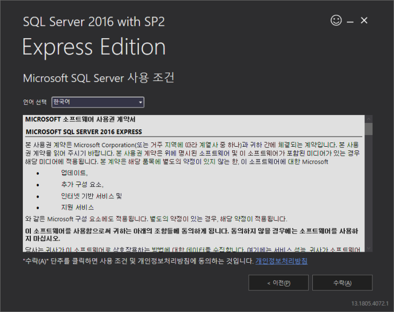This screenshot has width=394, height=312.
Task: Click the 수락(A) accept button
Action: 342,283
